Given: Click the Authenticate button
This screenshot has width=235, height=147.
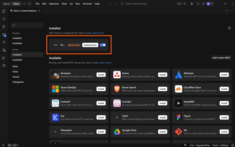Looking at the screenshot, I should 90,45.
